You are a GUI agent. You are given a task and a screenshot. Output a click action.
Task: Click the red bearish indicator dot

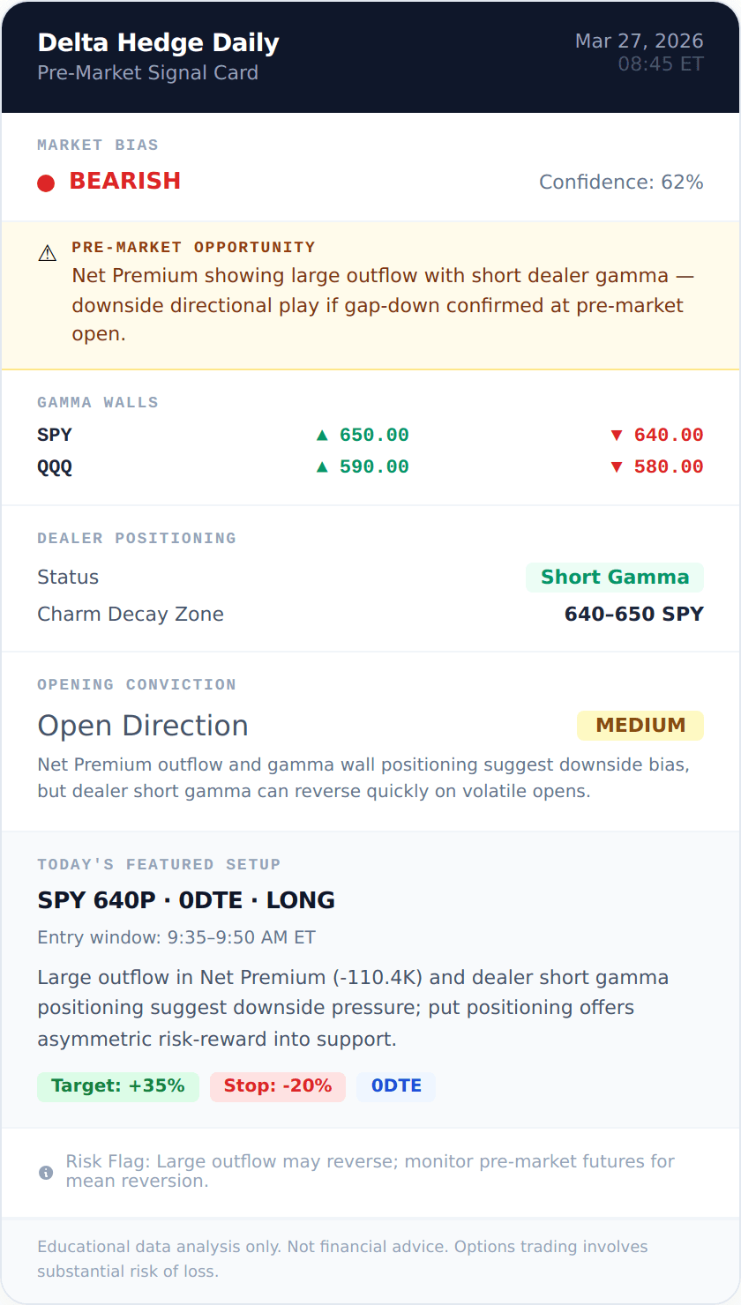(x=46, y=183)
